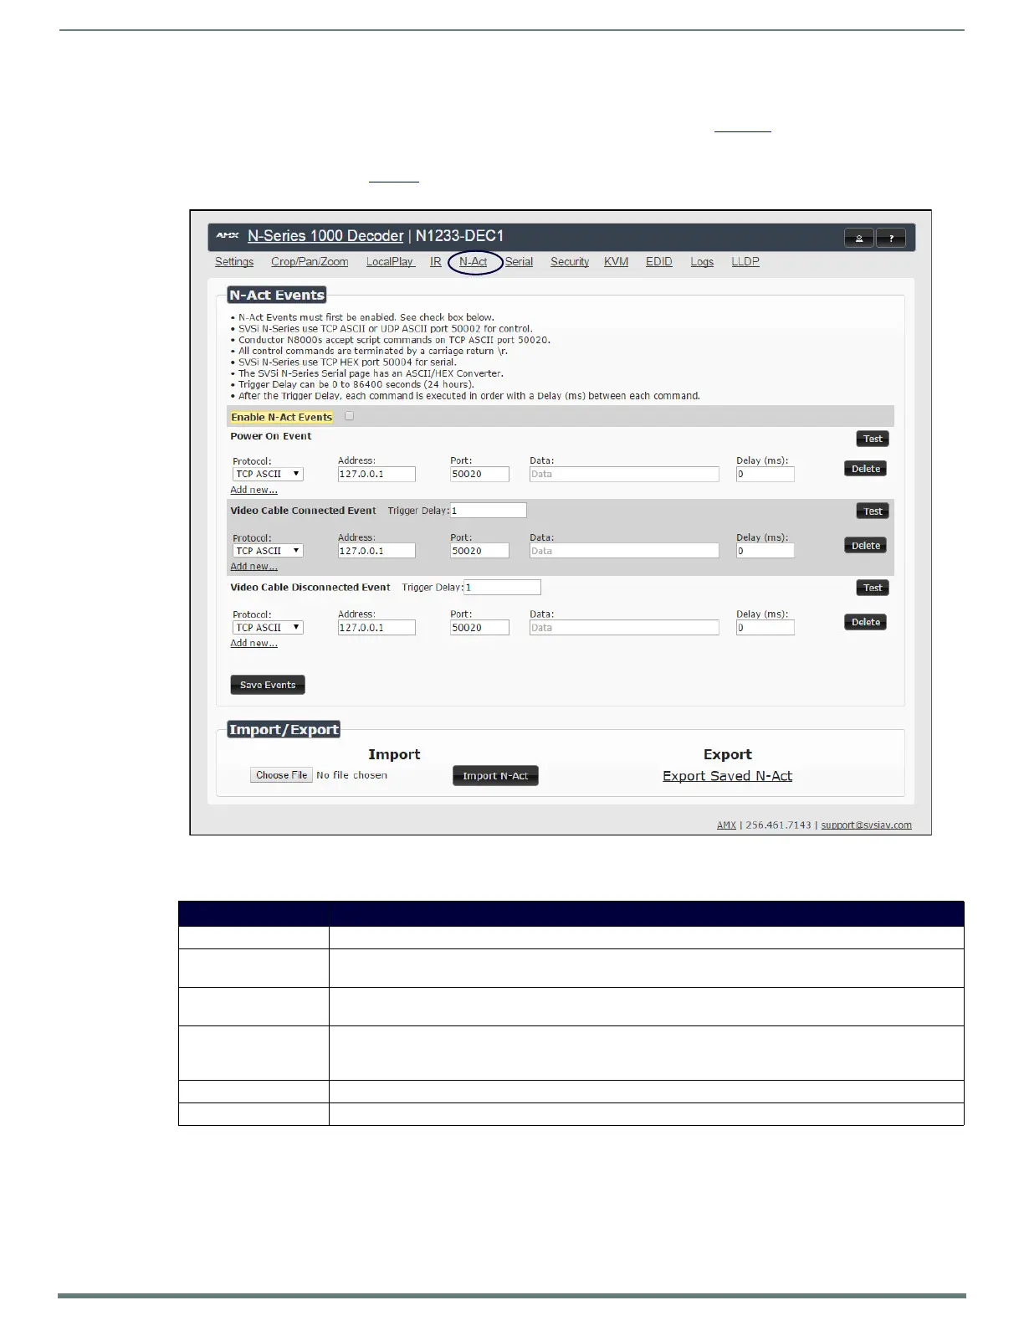Focus Power On Event Port field
This screenshot has height=1326, width=1024.
coord(479,474)
